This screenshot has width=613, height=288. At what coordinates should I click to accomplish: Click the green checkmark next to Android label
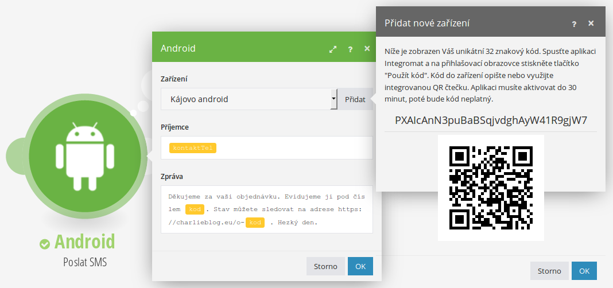point(45,244)
